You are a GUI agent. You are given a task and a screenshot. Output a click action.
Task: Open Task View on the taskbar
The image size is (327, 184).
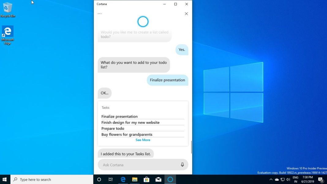[111, 179]
